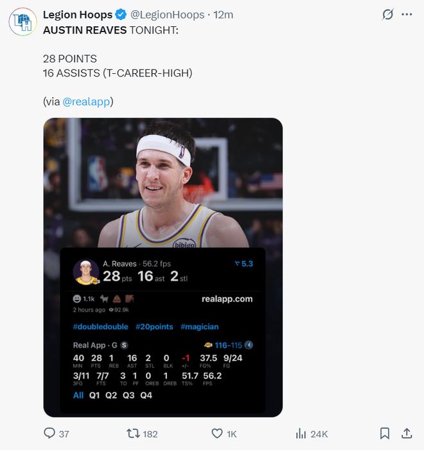The width and height of the screenshot is (424, 451).
Task: Like the tweet with the heart icon
Action: pyautogui.click(x=217, y=434)
